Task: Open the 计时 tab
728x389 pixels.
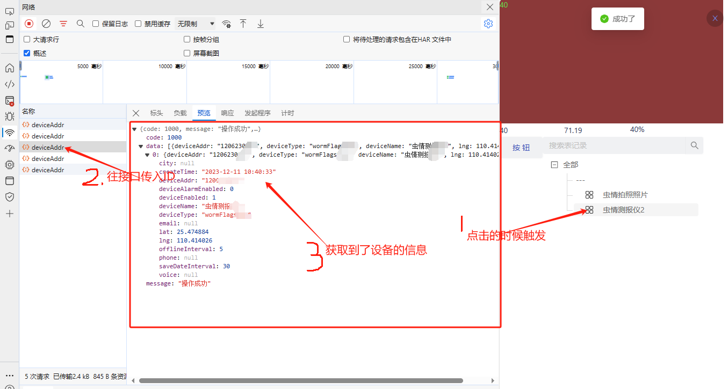Action: click(x=287, y=113)
